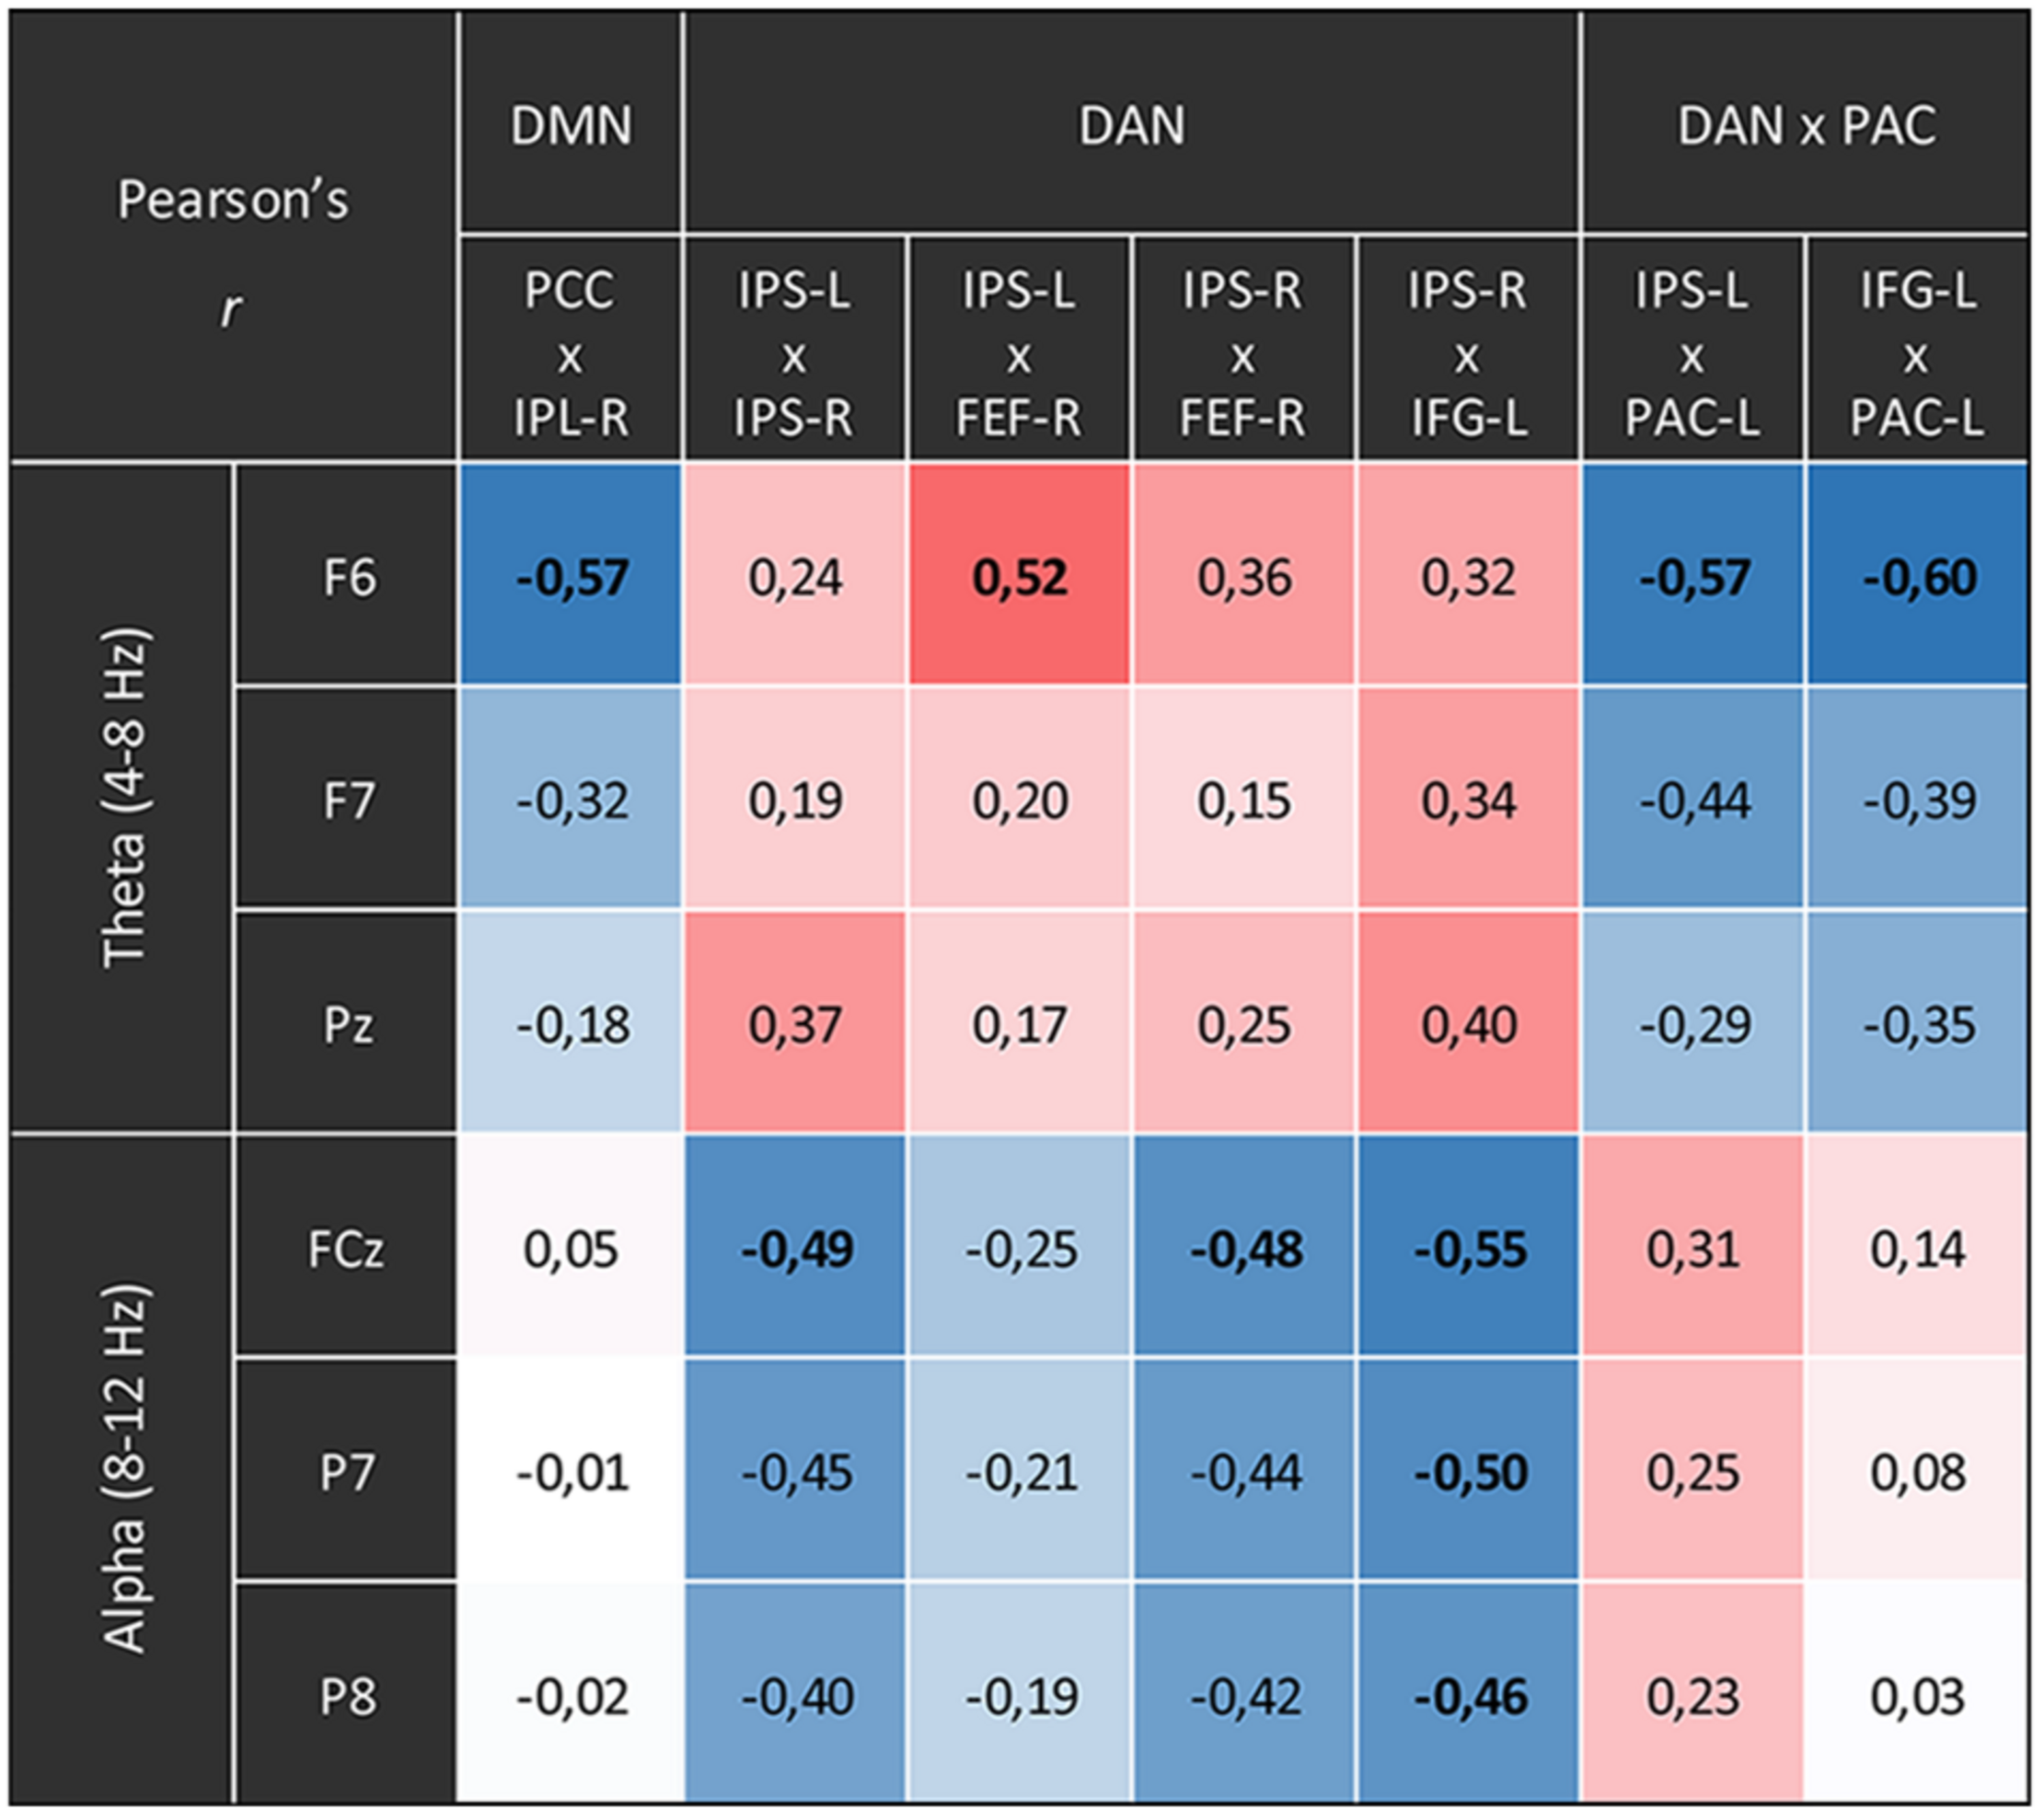The image size is (2044, 1819).
Task: Select the cell with value 0,40
Action: (1468, 1025)
